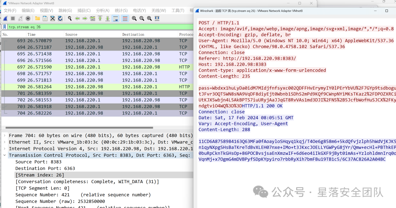Select HTTP packet 700
The image size is (396, 208).
click(98, 87)
